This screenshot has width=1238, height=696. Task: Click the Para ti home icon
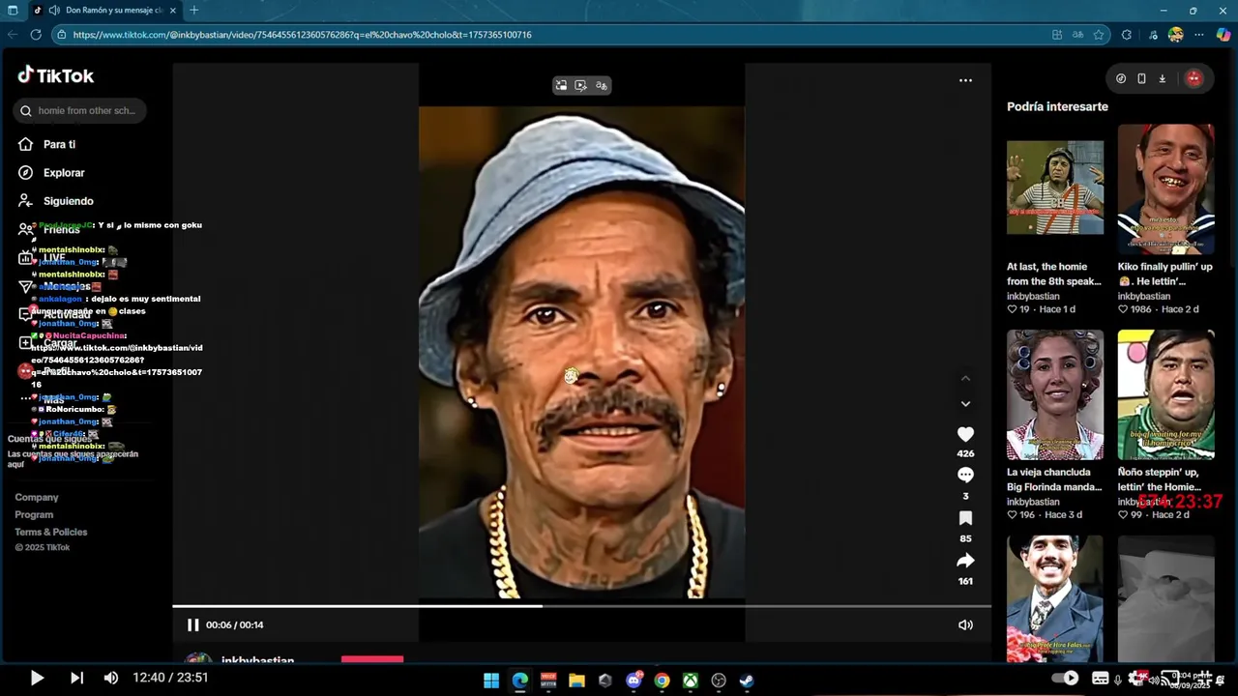[25, 144]
